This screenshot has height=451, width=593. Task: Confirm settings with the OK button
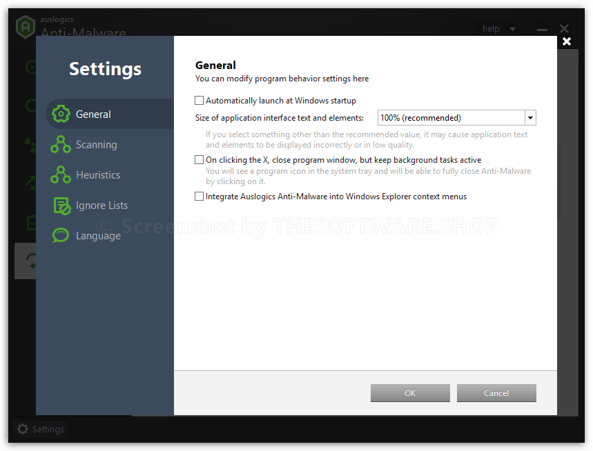[410, 393]
